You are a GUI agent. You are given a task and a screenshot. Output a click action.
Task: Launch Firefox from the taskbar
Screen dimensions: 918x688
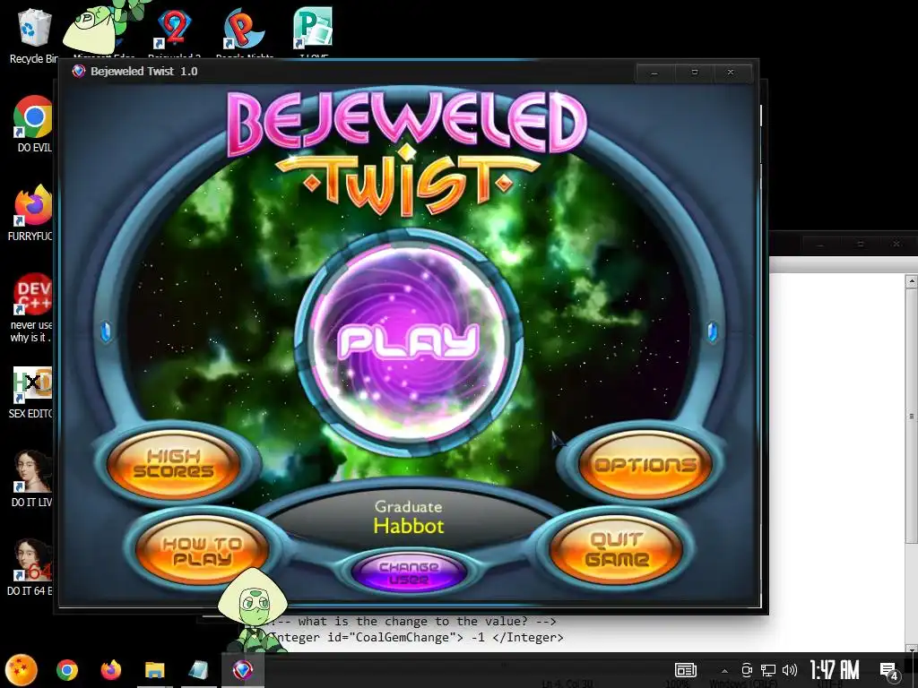(x=110, y=670)
